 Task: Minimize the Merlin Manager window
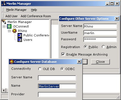click(x=108, y=4)
